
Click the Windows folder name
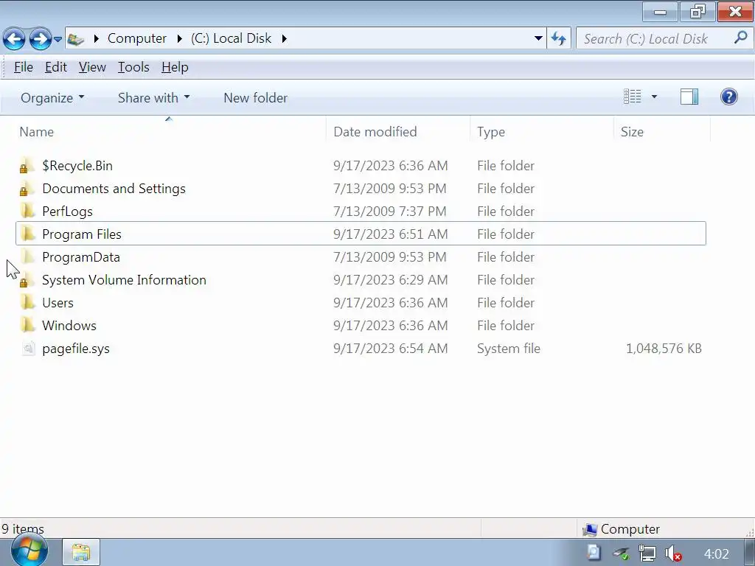pyautogui.click(x=69, y=325)
